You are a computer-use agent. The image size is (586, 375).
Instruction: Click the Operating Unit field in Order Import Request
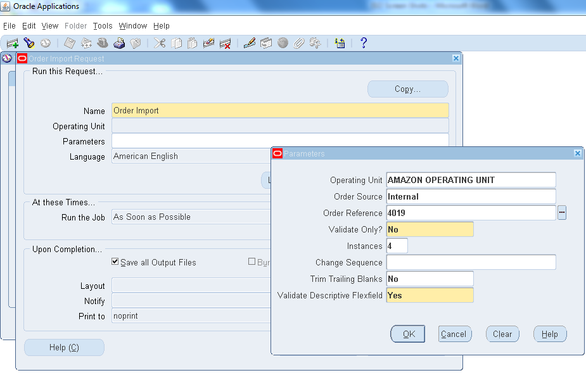(280, 126)
